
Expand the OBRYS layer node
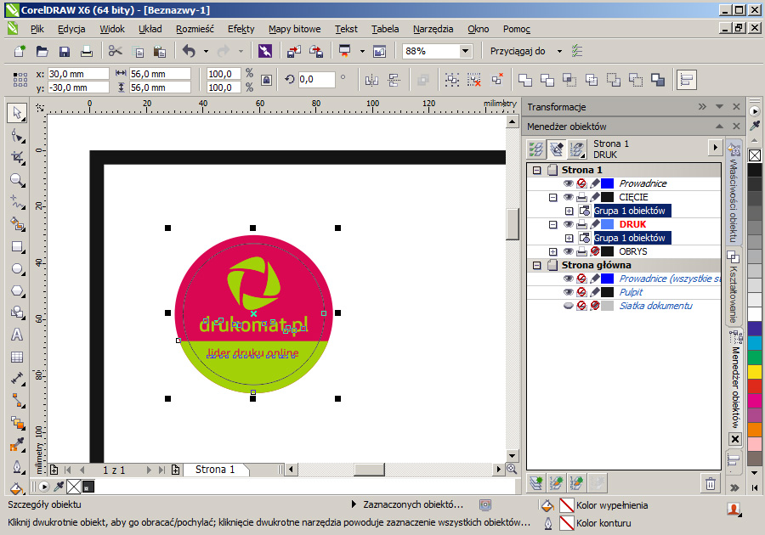(552, 252)
